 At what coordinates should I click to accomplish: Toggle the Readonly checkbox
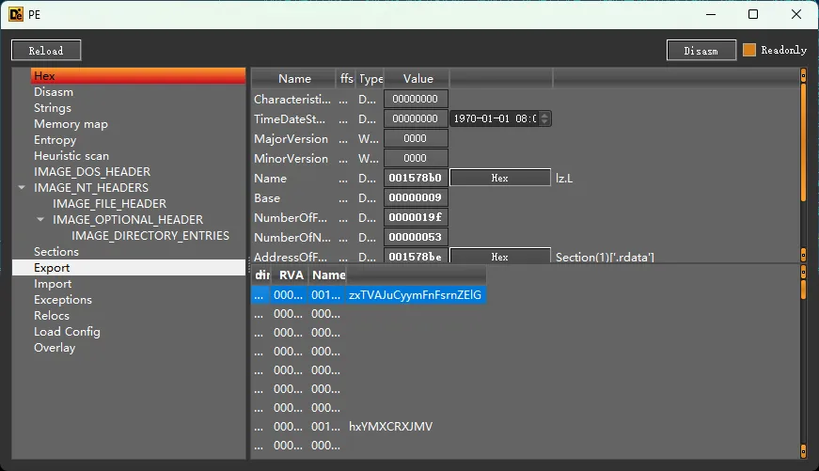pyautogui.click(x=749, y=50)
